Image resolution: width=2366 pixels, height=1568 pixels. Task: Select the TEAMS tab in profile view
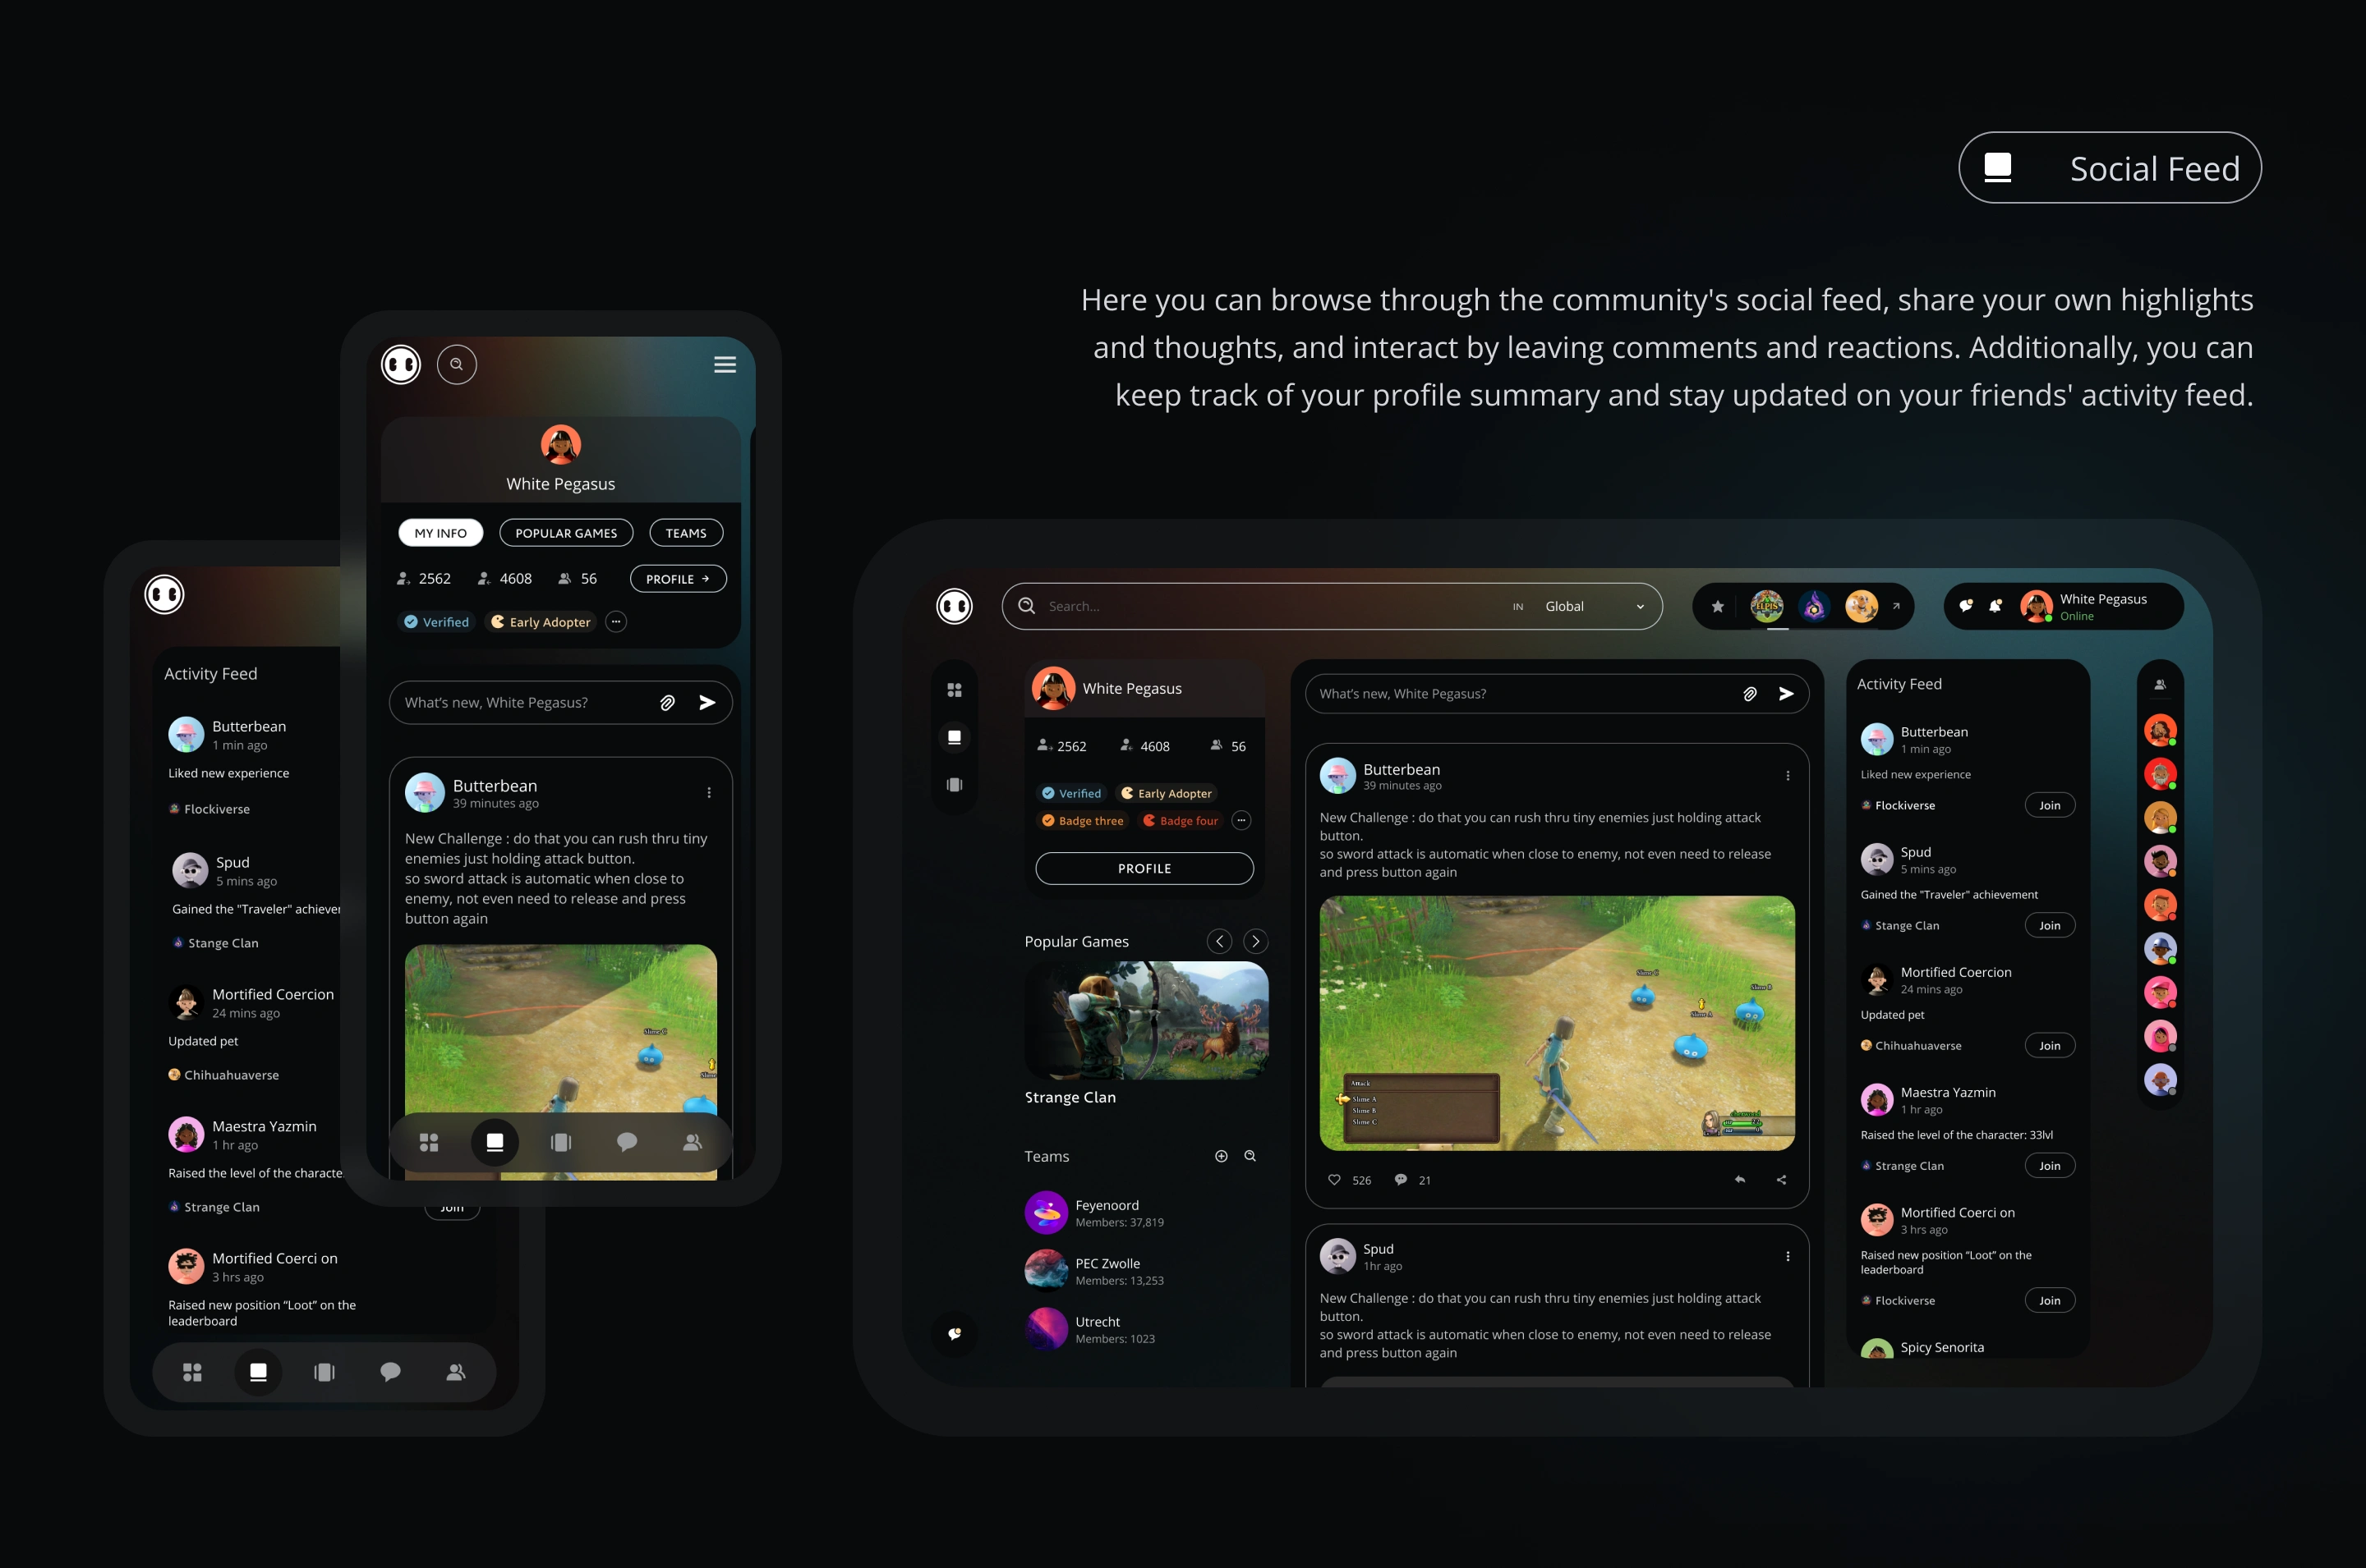[x=685, y=532]
